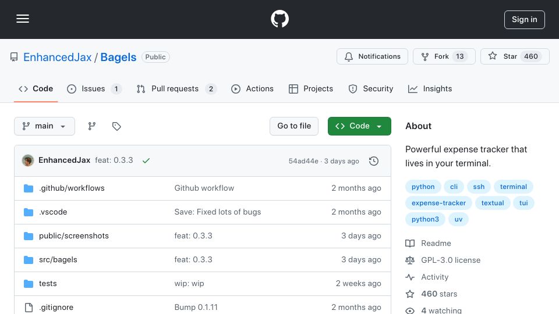Click the GitHub Octocat logo
Viewport: 559px width, 314px height.
(x=279, y=19)
